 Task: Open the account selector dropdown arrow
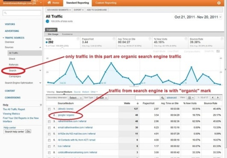[41, 3]
